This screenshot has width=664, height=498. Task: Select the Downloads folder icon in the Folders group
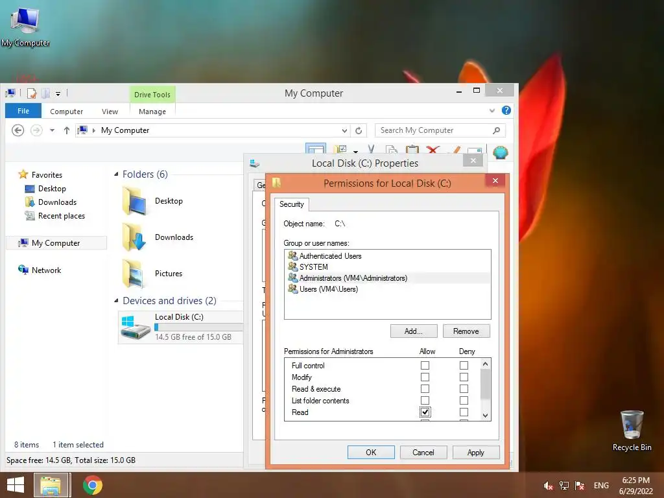pyautogui.click(x=135, y=237)
